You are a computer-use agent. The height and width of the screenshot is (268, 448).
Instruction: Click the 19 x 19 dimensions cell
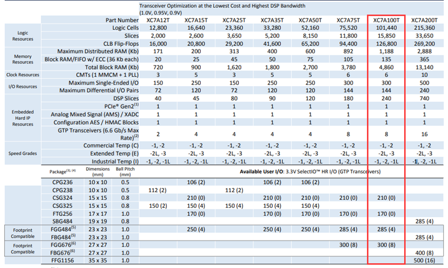[98, 222]
